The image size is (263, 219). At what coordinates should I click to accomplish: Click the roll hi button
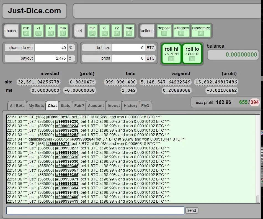pos(171,54)
